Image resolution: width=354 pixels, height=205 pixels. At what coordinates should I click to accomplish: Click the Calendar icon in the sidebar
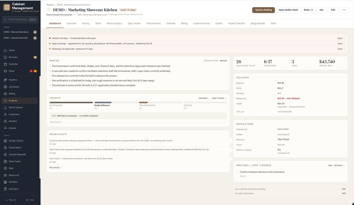coord(6,64)
